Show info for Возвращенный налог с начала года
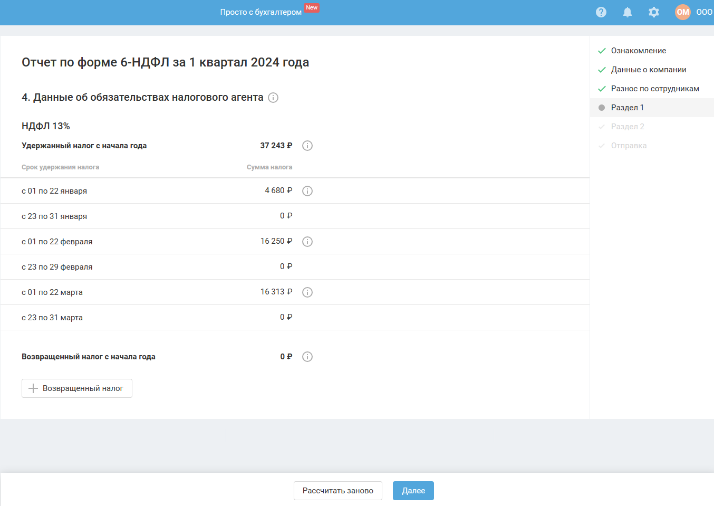This screenshot has height=506, width=714. pos(307,357)
